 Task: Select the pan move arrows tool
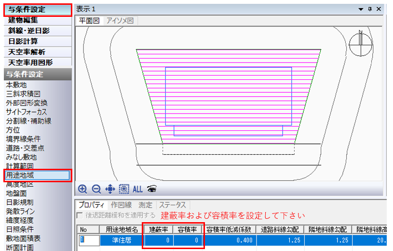pos(110,189)
